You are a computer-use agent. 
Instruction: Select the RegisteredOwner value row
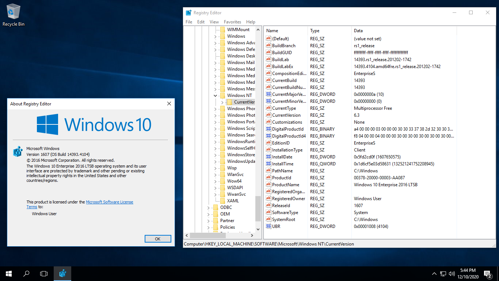(x=360, y=199)
